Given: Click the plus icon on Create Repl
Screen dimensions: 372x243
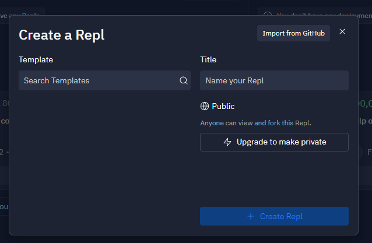Looking at the screenshot, I should click(x=251, y=216).
